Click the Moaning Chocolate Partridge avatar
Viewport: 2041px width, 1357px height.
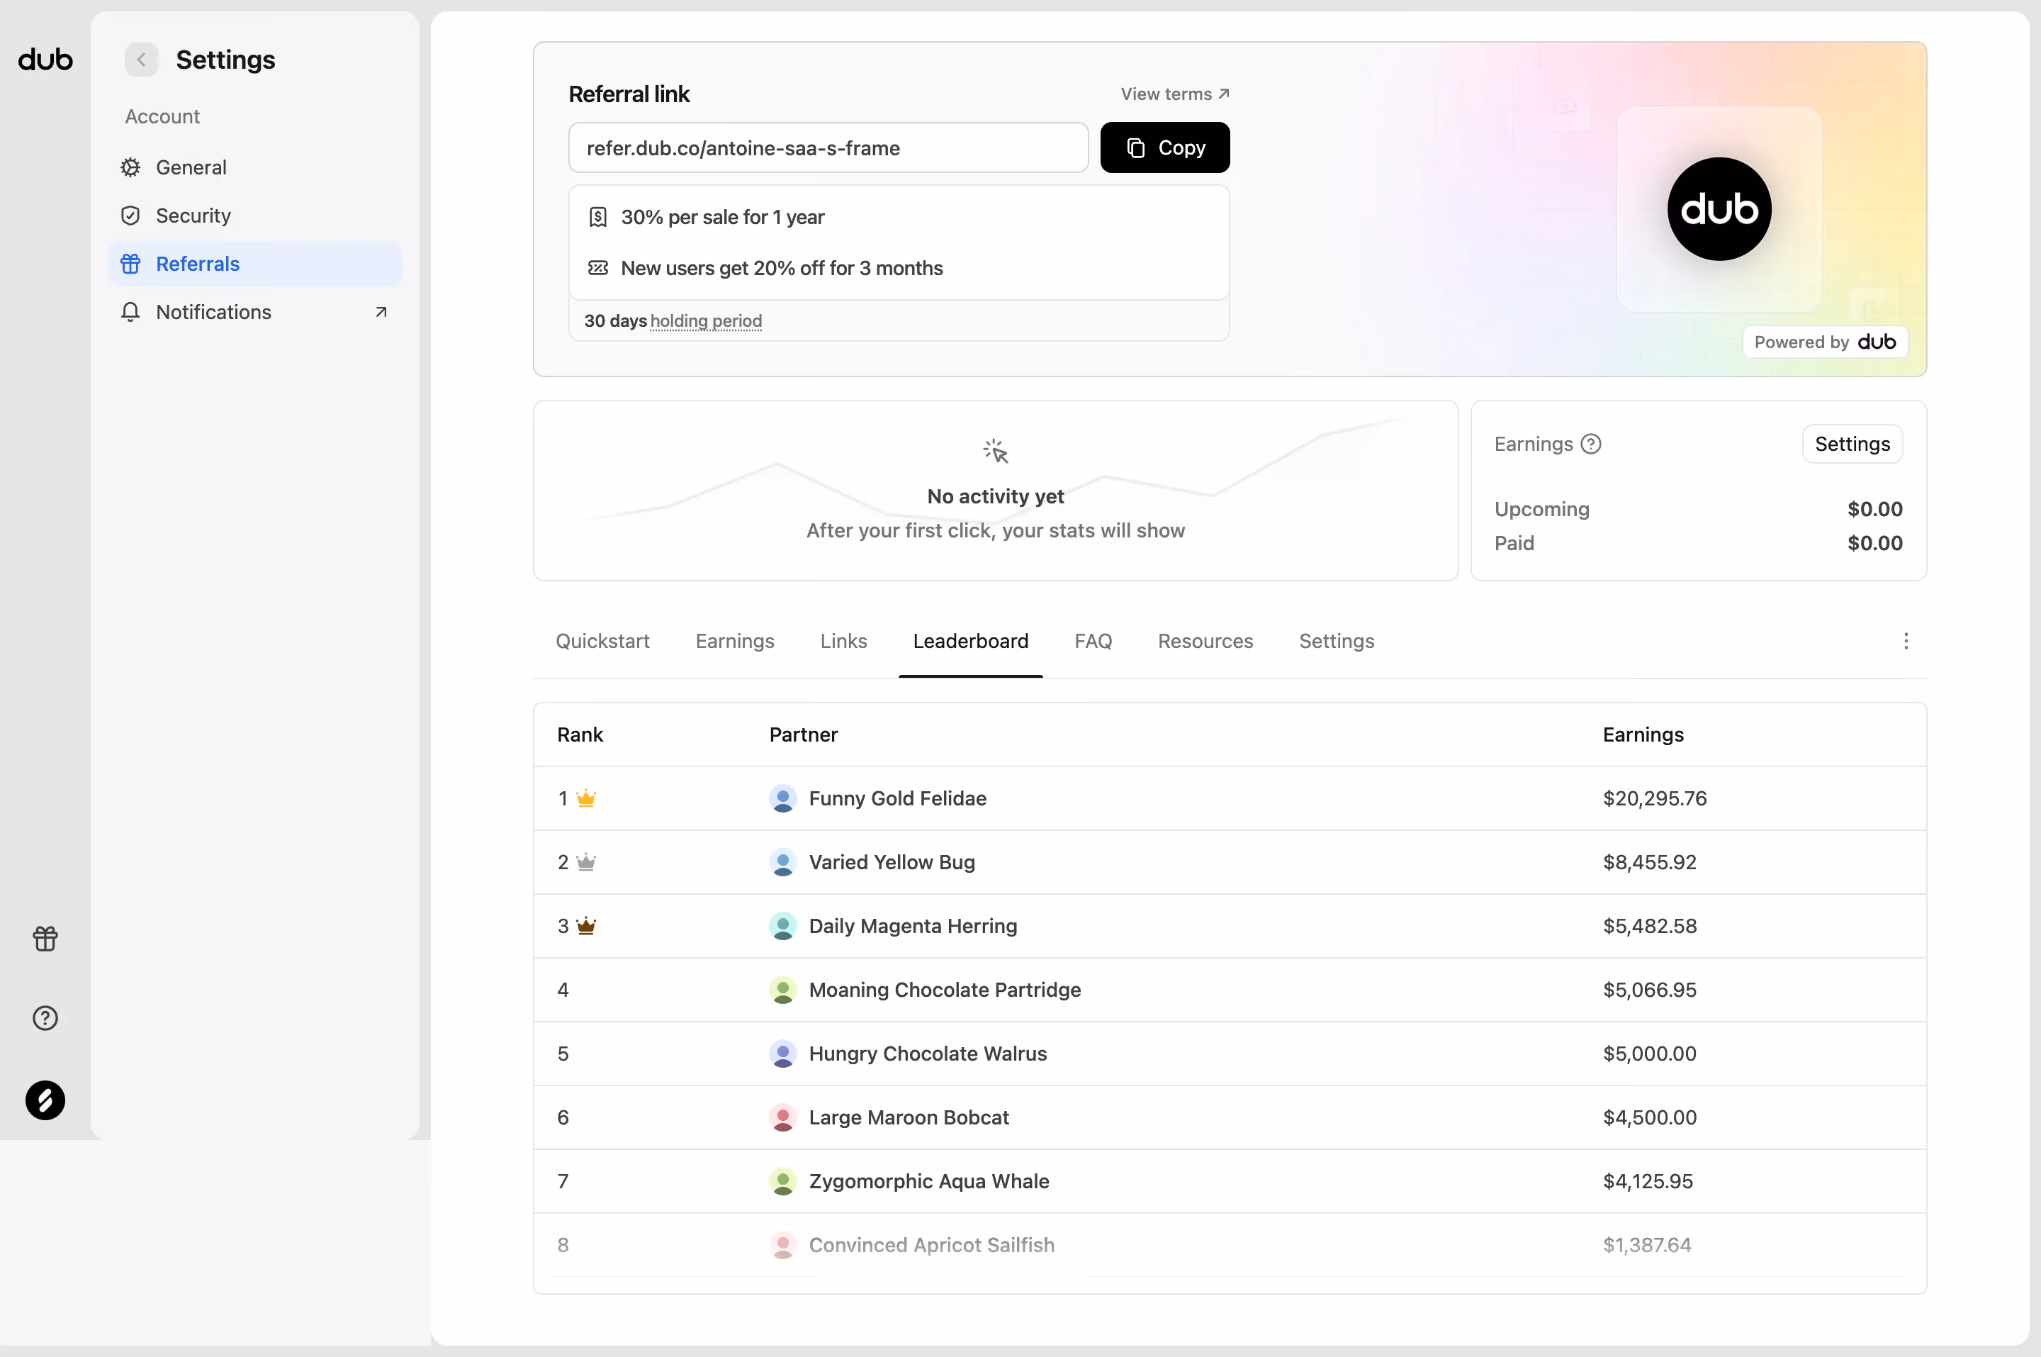click(782, 990)
